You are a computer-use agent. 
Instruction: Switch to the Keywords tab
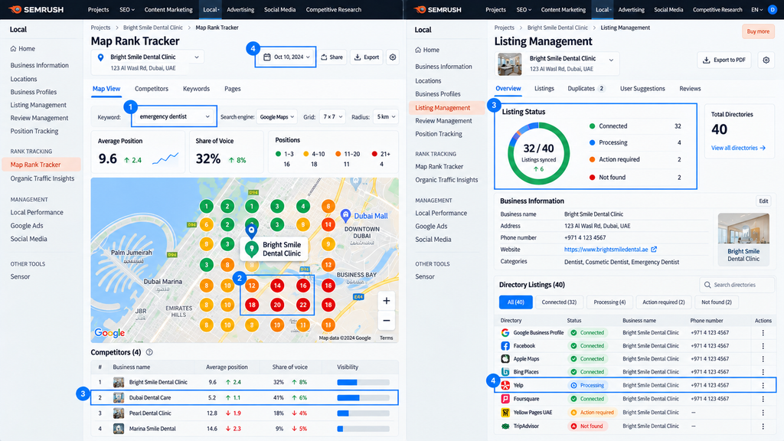(196, 89)
